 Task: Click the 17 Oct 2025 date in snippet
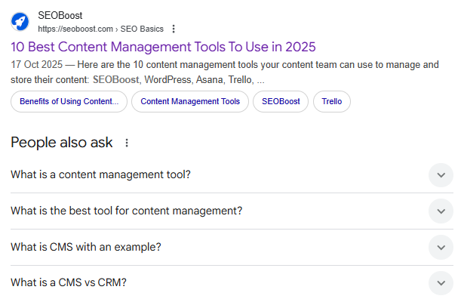(37, 64)
